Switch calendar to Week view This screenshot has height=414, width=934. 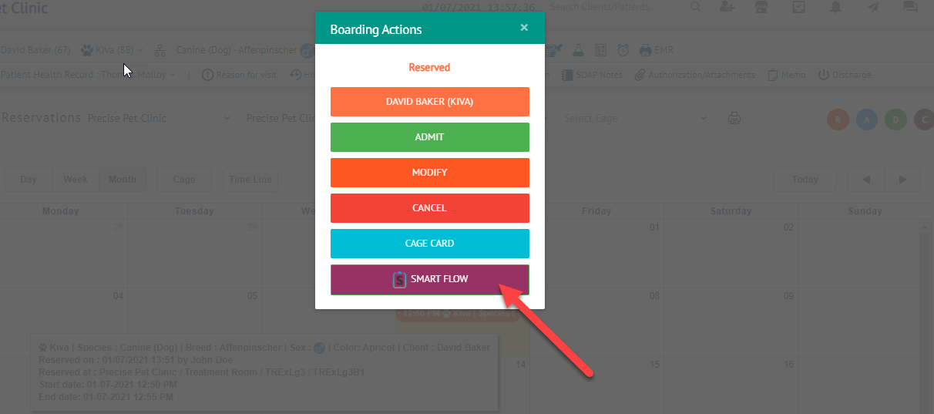(x=76, y=180)
